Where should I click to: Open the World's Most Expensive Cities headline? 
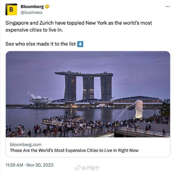pyautogui.click(x=74, y=151)
